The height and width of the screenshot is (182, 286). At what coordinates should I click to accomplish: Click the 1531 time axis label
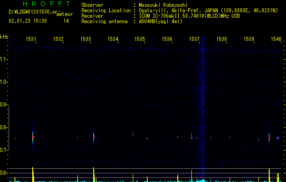[x=31, y=39]
